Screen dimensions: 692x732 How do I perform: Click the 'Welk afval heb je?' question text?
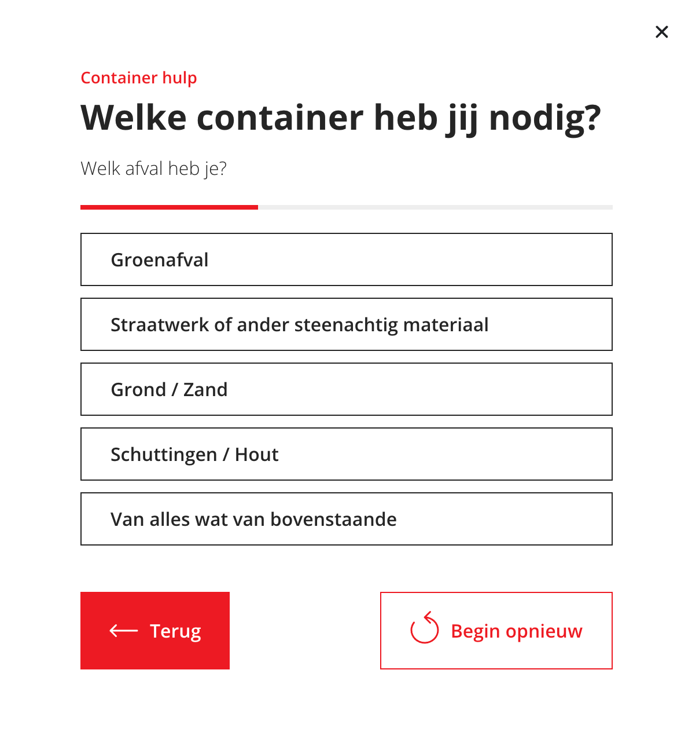coord(154,169)
